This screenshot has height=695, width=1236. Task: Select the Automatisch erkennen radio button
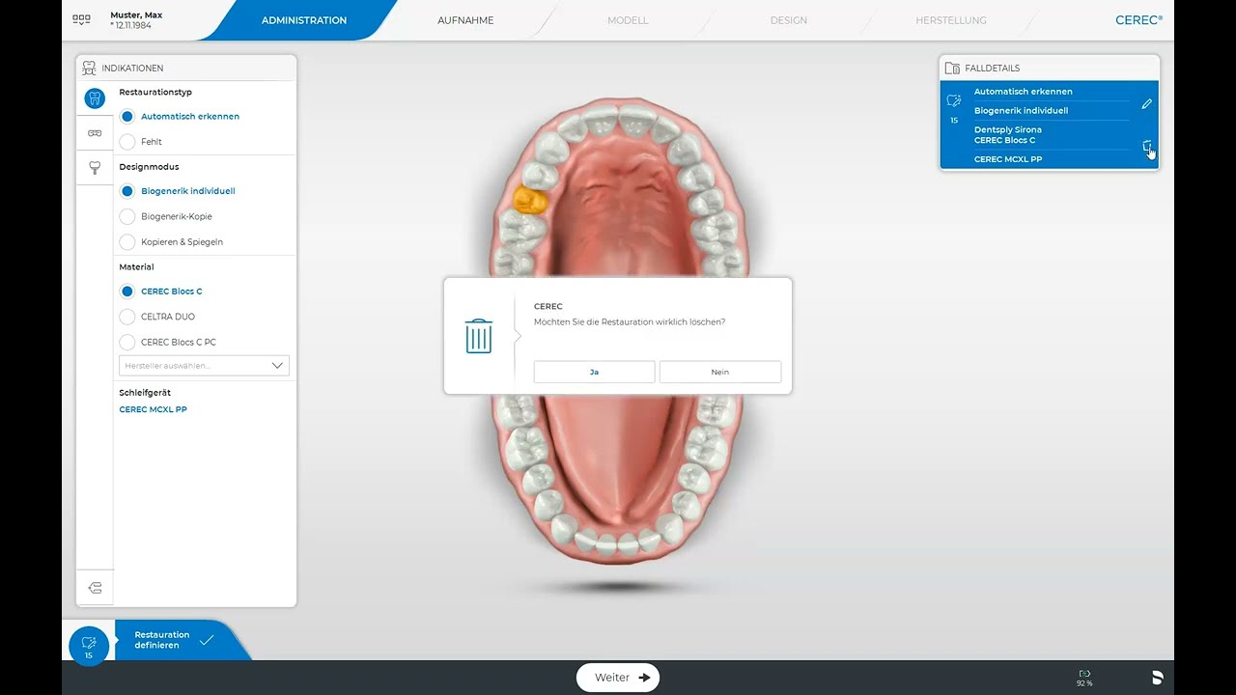(127, 116)
